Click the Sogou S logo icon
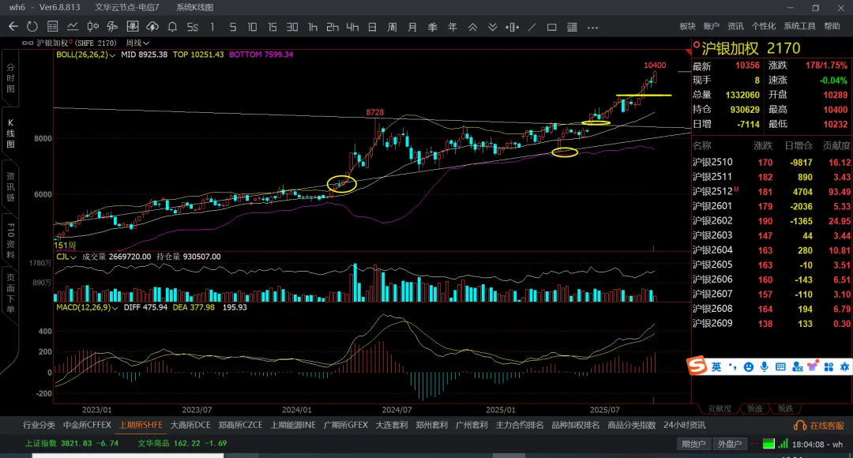 pyautogui.click(x=697, y=366)
